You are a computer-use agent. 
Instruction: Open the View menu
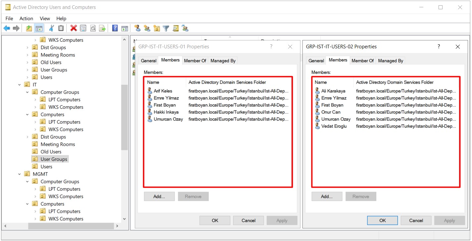(x=45, y=19)
